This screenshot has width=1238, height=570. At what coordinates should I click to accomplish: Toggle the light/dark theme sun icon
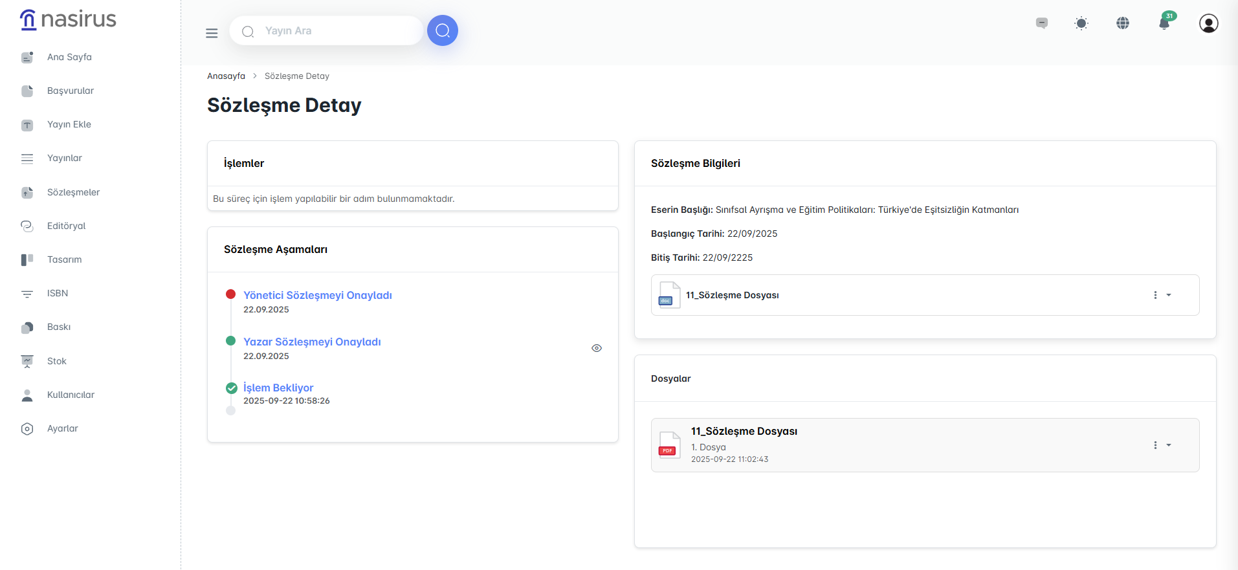(x=1081, y=23)
